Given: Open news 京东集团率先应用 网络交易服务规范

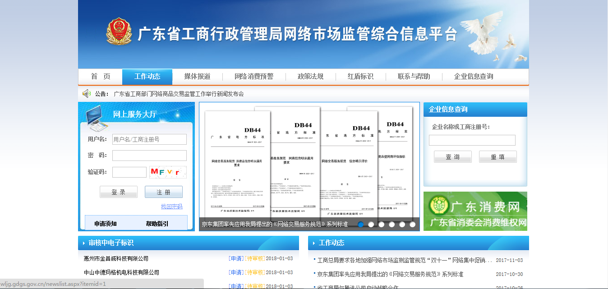Looking at the screenshot, I should (x=390, y=274).
